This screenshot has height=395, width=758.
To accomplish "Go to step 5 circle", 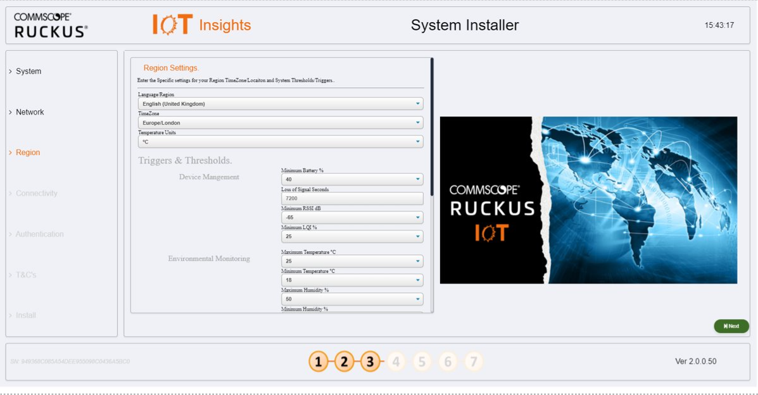I will click(x=422, y=361).
